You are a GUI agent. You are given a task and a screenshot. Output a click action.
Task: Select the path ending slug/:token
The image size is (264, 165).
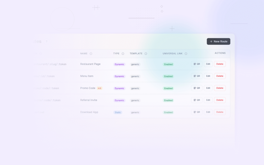(x=50, y=64)
